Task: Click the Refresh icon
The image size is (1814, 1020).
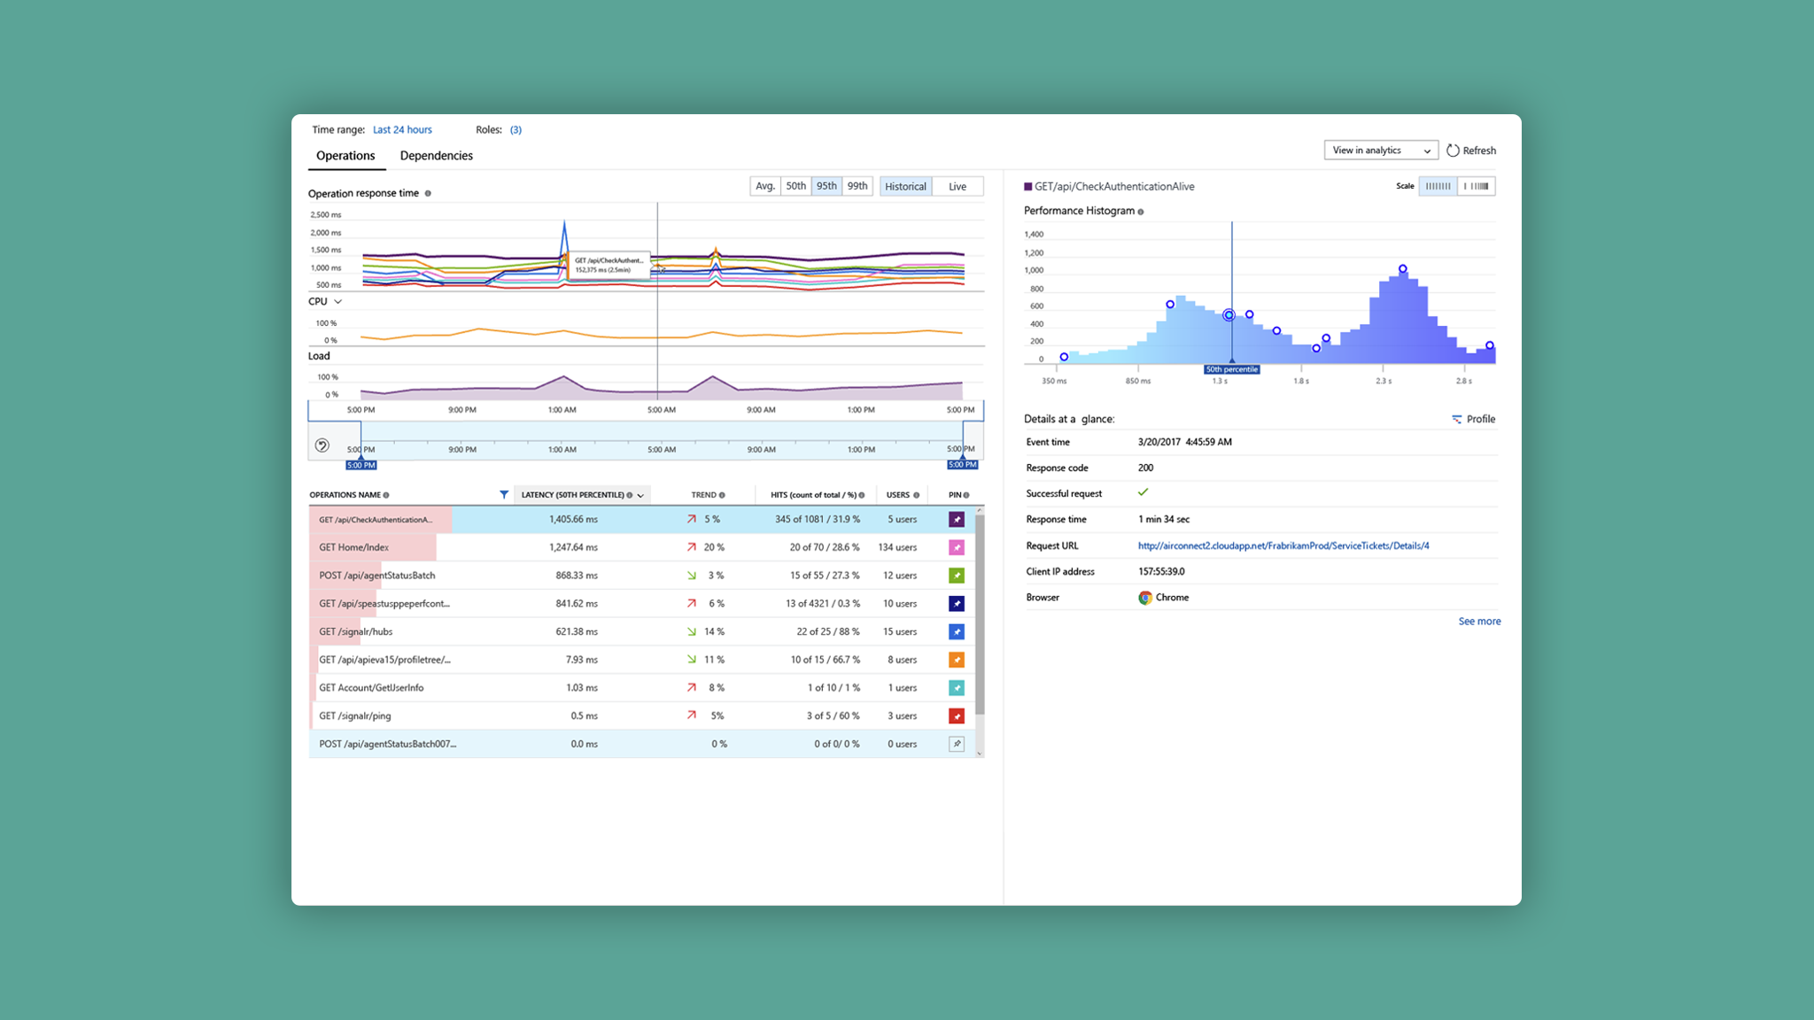Action: point(1453,151)
